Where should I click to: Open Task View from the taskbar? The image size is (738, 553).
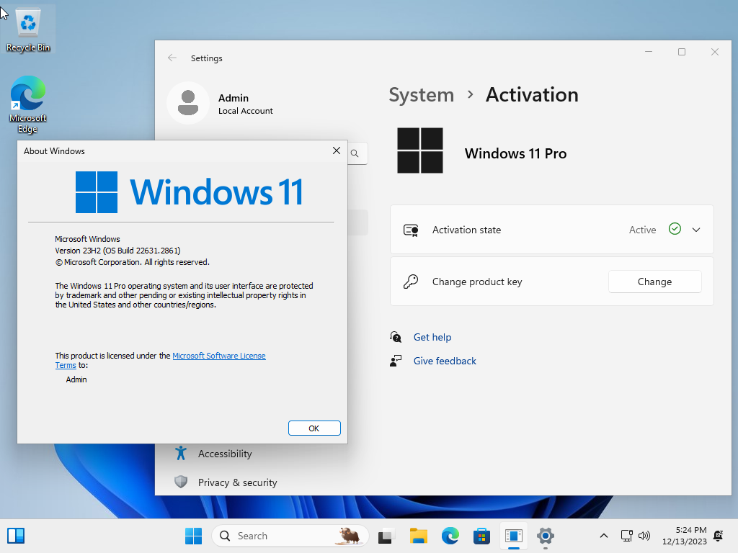point(386,536)
